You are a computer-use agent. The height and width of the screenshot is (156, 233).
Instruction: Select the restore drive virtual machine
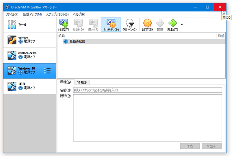(x=30, y=55)
